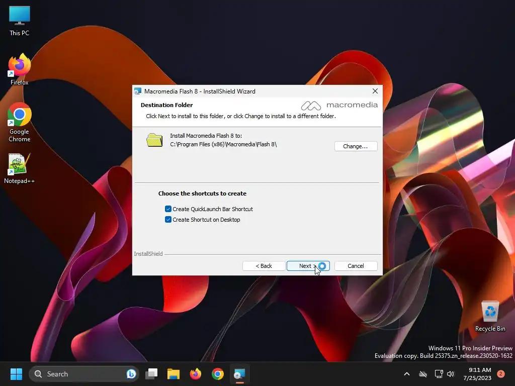Click the installer taskbar icon
The width and height of the screenshot is (515, 386).
click(x=239, y=374)
